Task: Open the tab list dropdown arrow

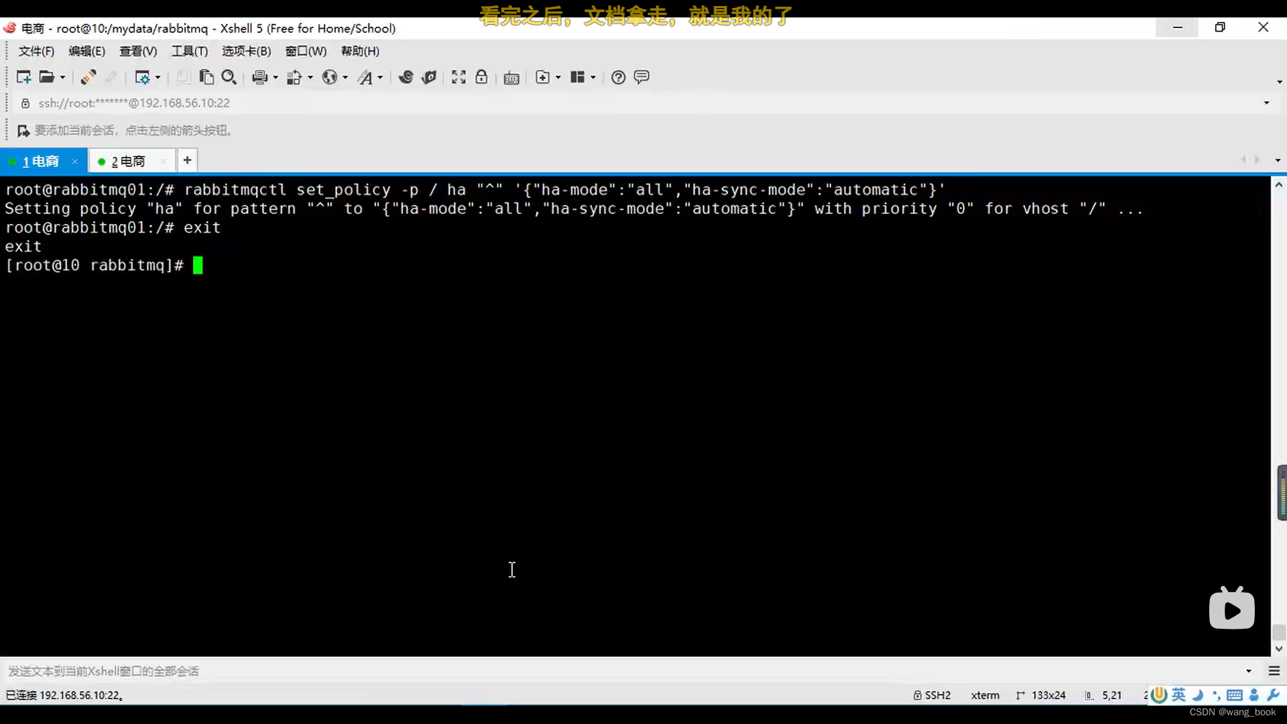Action: pos(1278,160)
